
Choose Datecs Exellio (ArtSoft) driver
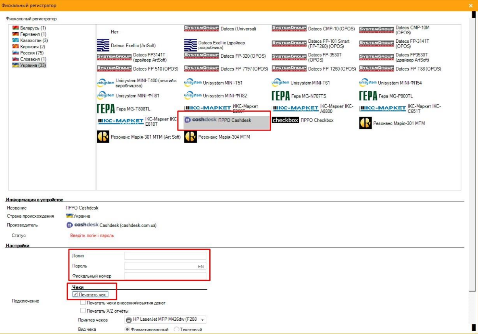click(126, 46)
